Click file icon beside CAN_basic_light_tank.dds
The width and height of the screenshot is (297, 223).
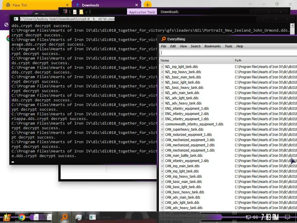click(162, 187)
